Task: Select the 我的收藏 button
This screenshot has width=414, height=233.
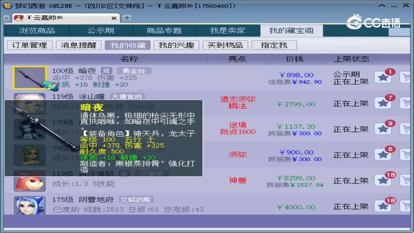Action: (128, 45)
